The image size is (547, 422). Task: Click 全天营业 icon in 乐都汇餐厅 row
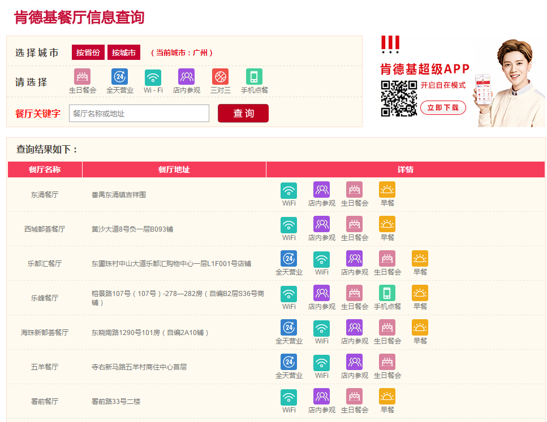coord(289,259)
